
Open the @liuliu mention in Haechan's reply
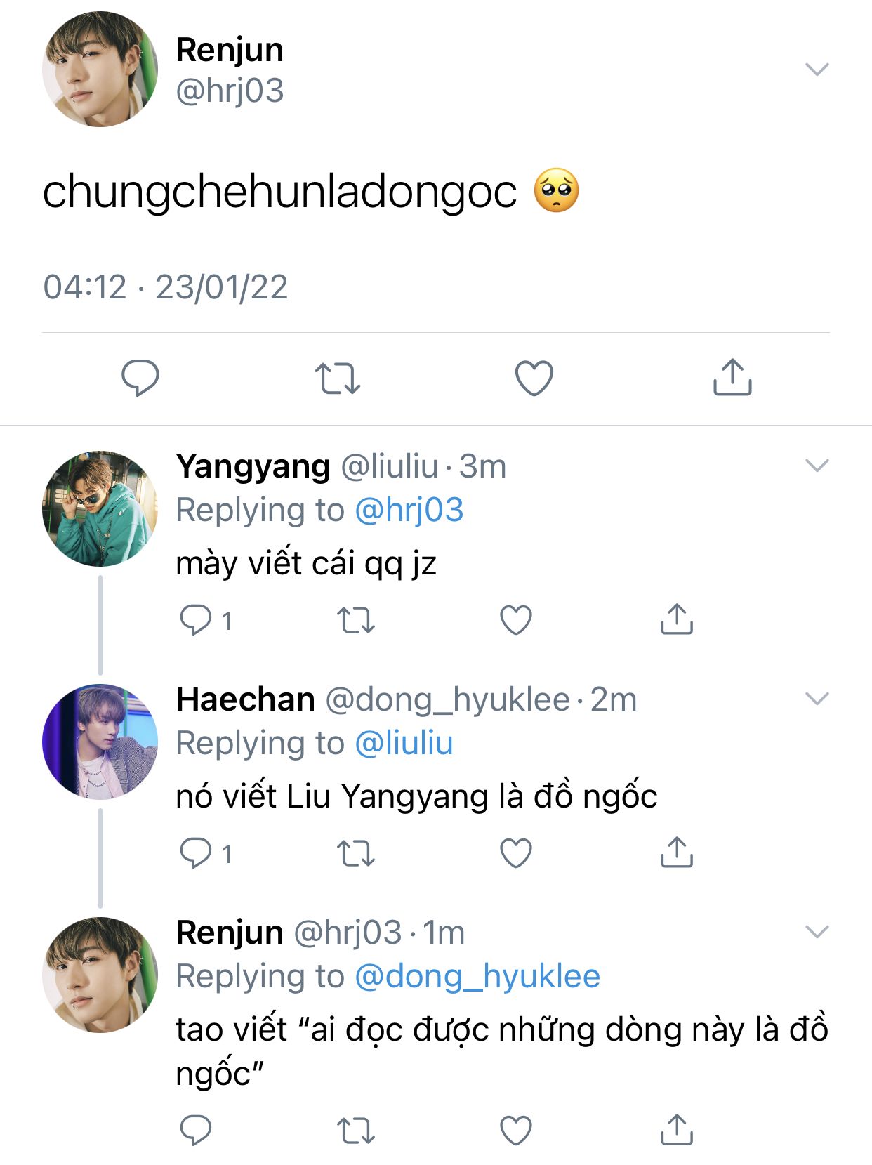(x=404, y=744)
